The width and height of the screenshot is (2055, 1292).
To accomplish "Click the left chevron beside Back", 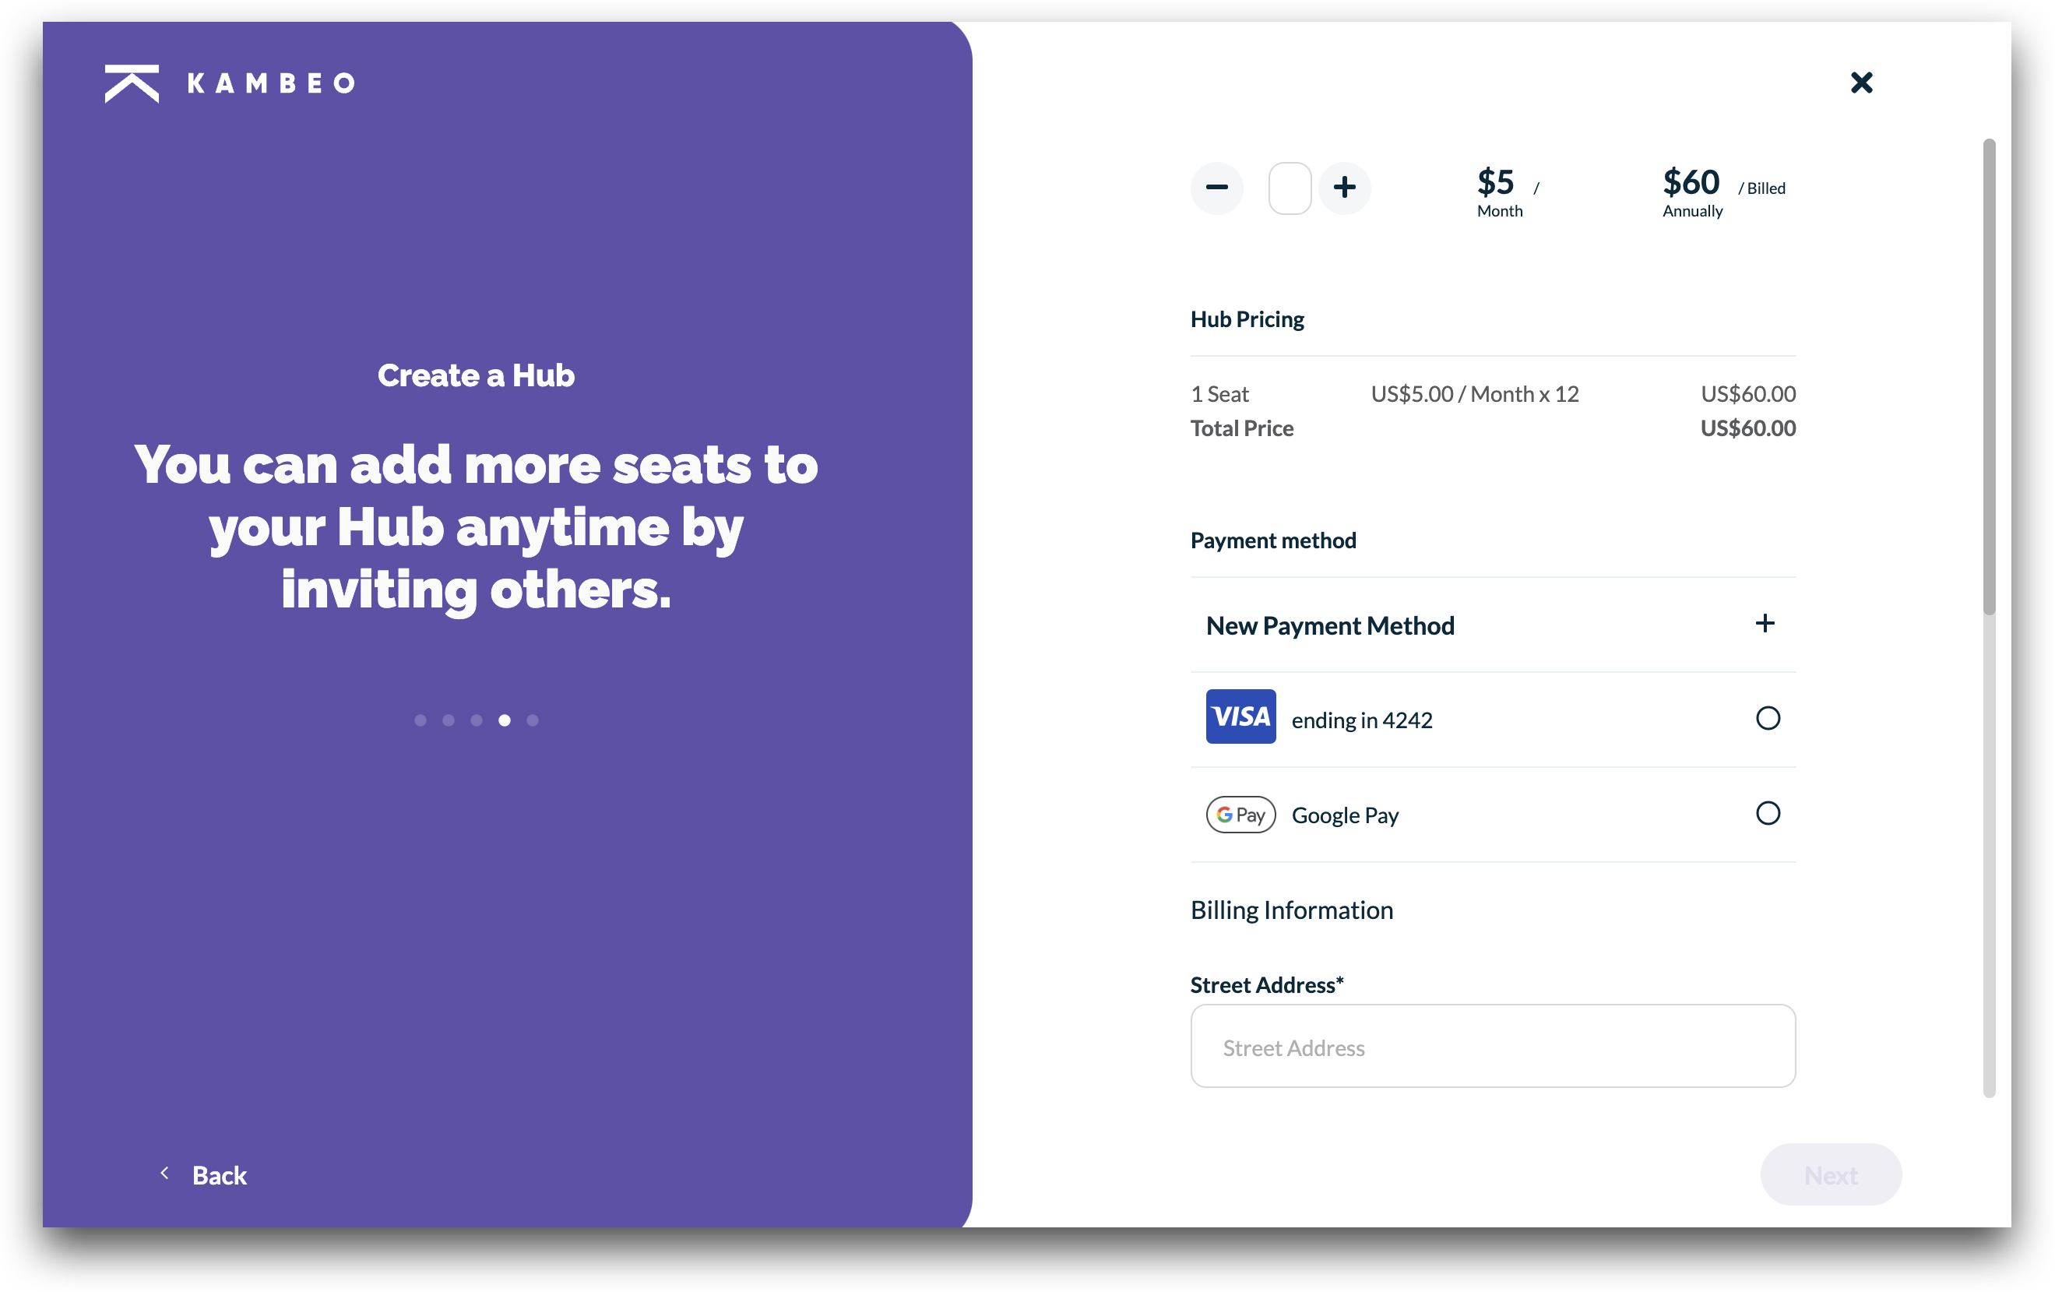I will [165, 1174].
